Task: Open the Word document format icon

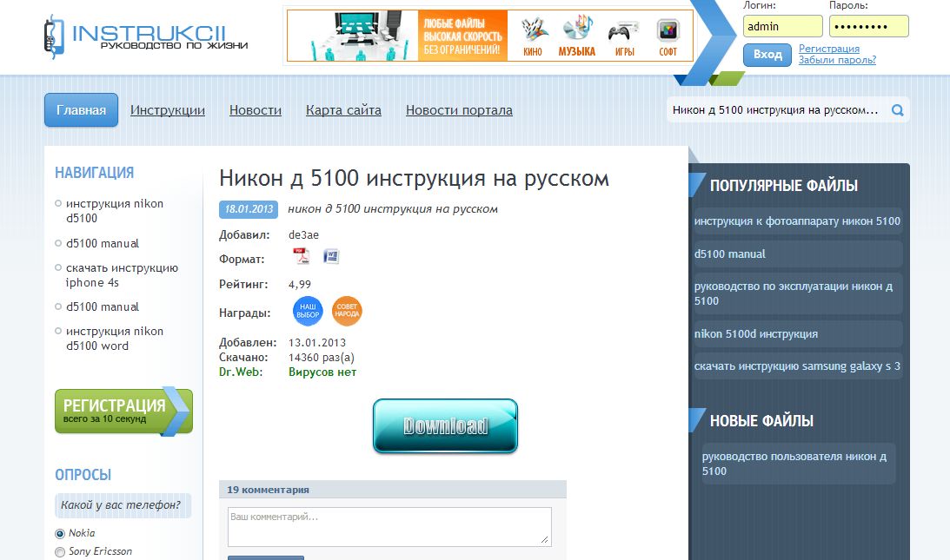Action: coord(331,256)
